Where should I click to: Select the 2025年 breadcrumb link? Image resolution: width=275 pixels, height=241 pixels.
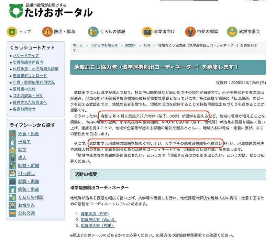[131, 45]
